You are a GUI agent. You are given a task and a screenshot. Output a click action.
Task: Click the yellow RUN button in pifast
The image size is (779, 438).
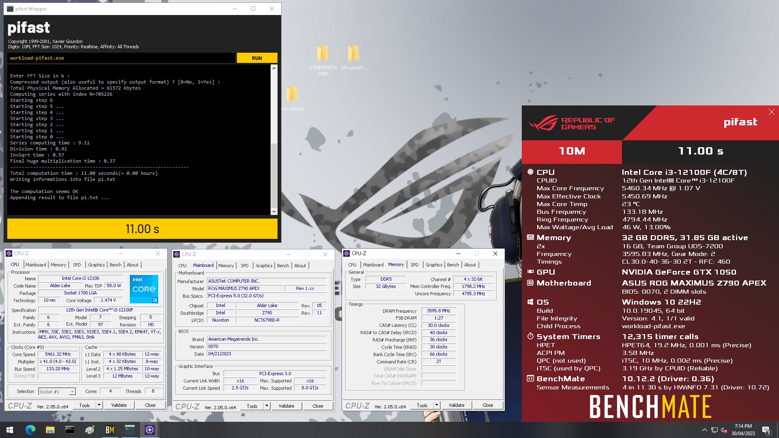257,58
